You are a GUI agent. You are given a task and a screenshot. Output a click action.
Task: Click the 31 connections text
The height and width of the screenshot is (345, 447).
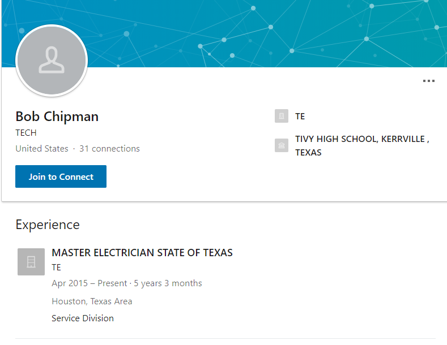coord(109,149)
